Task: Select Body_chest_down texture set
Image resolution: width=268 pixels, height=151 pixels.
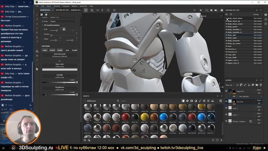Action: pos(244,18)
